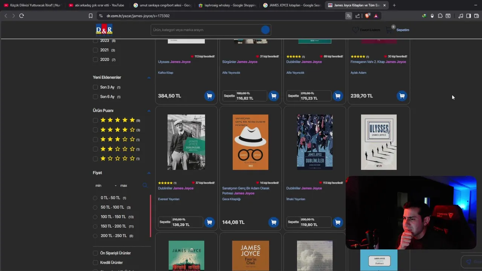Switch to laphroaig whiskey Google Shopping tab

click(x=227, y=5)
